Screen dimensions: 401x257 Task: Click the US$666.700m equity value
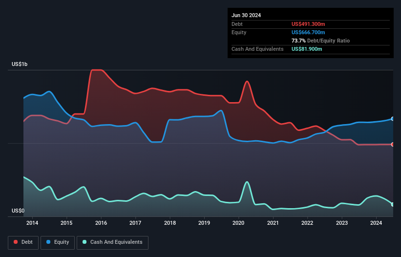click(x=308, y=32)
